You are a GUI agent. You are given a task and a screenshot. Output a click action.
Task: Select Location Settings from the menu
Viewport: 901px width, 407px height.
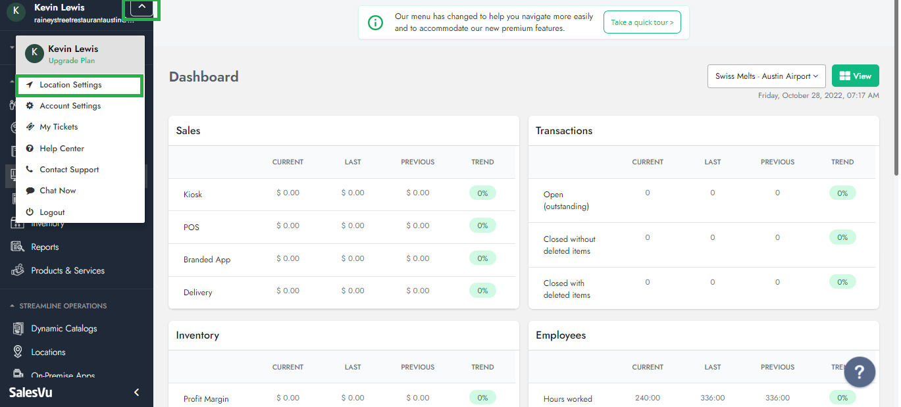click(70, 85)
